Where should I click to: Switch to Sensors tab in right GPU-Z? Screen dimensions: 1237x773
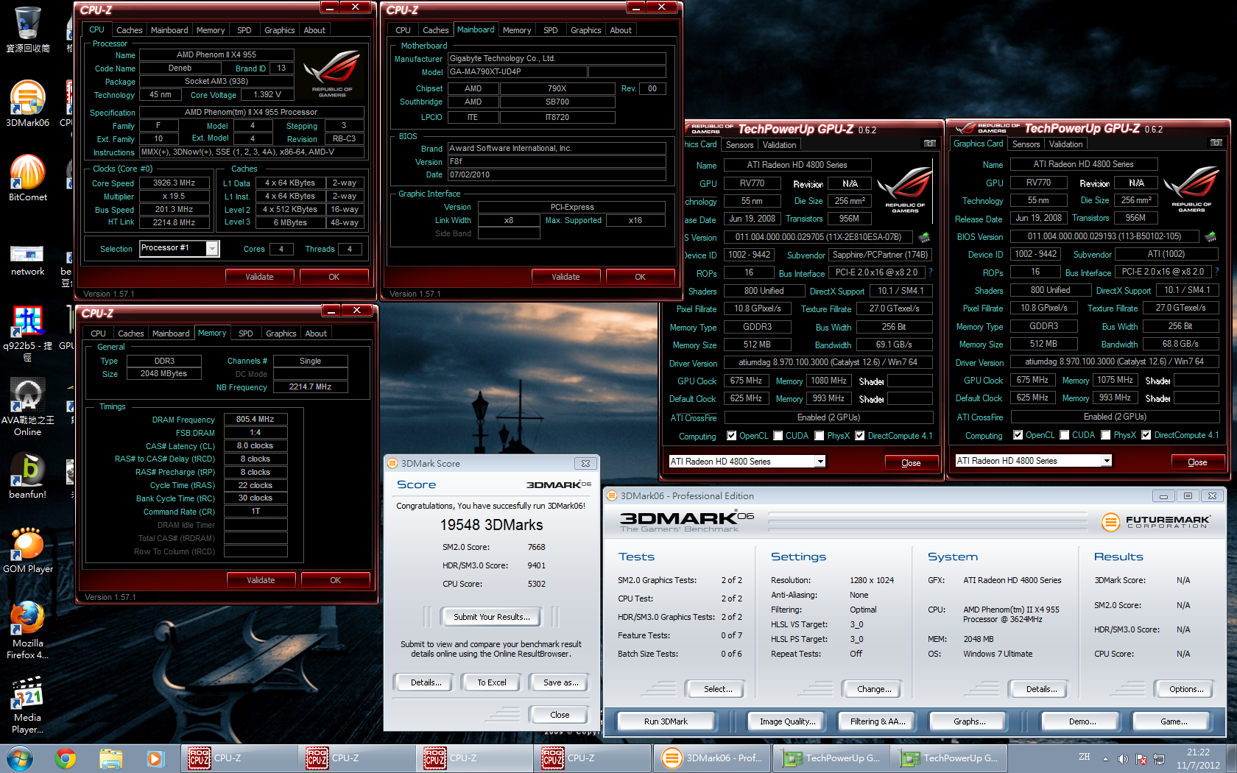tap(1026, 144)
